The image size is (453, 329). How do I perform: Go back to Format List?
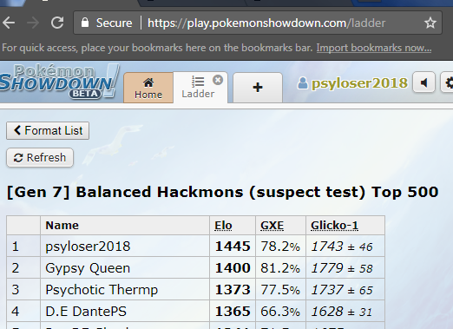click(x=48, y=130)
